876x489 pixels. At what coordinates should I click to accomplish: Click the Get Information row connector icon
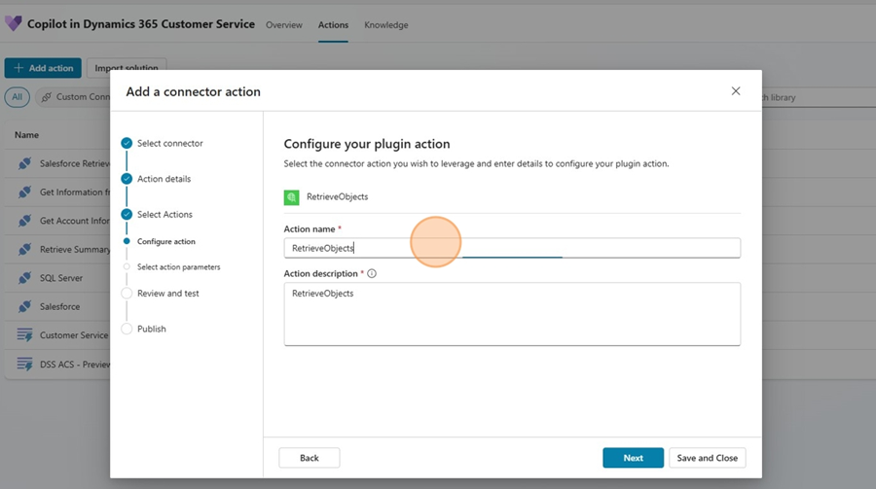tap(24, 192)
